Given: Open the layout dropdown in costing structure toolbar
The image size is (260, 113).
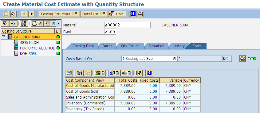Looking at the screenshot, I should 53,24.
